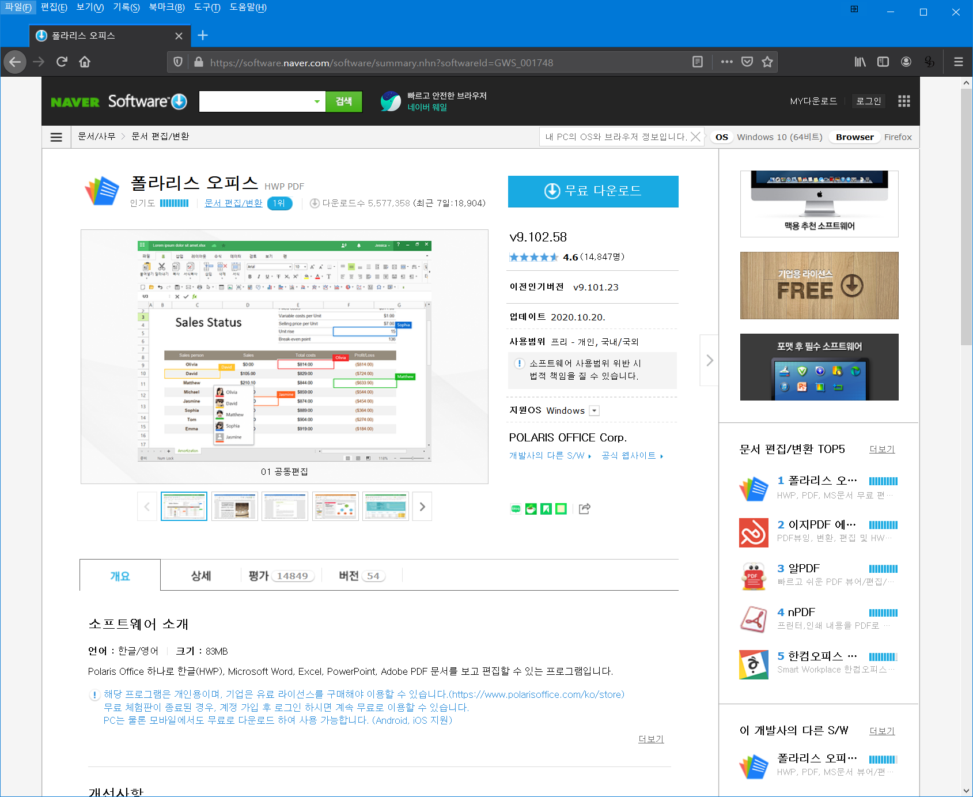Click the green 검색 search button
The width and height of the screenshot is (973, 797).
tap(344, 101)
